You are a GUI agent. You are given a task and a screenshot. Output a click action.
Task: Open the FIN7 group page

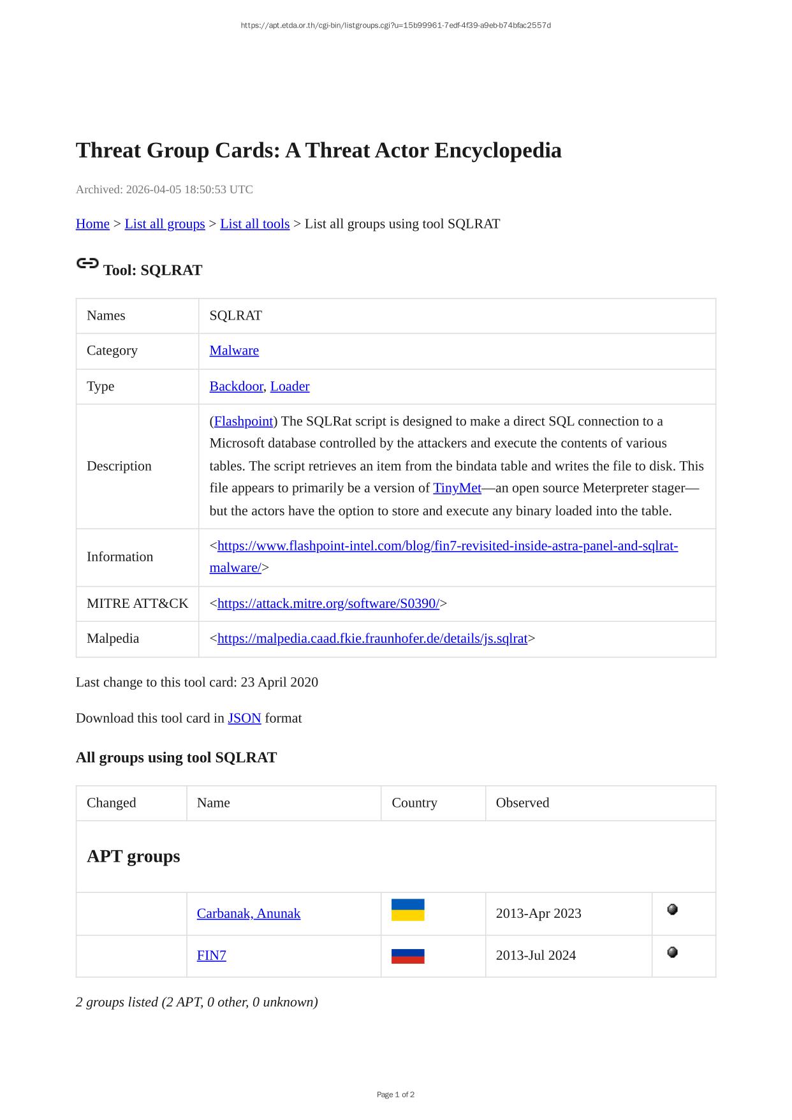211,955
